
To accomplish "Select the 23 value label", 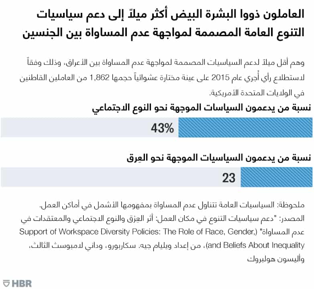I will (229, 178).
